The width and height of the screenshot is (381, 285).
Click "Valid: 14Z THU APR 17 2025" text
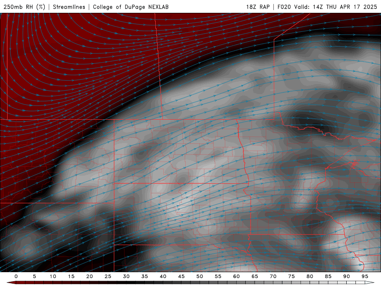[x=336, y=7]
